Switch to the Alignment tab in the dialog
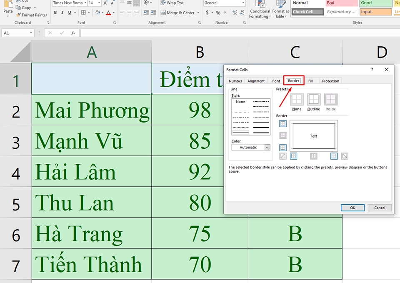 click(x=256, y=81)
